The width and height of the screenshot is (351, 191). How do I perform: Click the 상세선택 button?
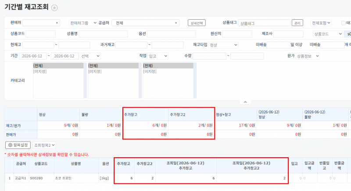[x=197, y=23]
